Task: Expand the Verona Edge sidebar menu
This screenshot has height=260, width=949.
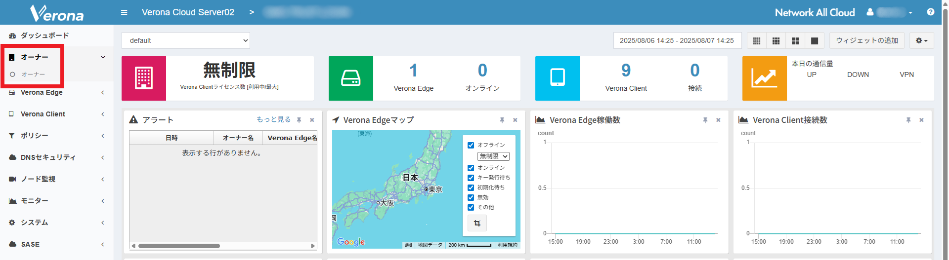Action: (x=57, y=92)
